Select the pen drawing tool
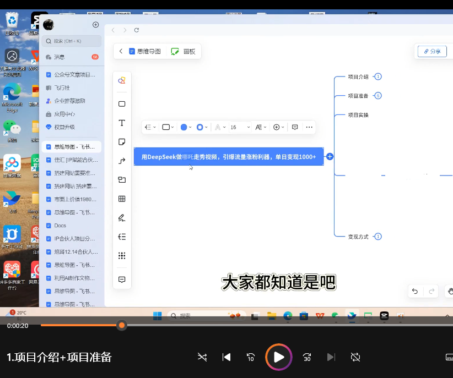 pos(122,218)
